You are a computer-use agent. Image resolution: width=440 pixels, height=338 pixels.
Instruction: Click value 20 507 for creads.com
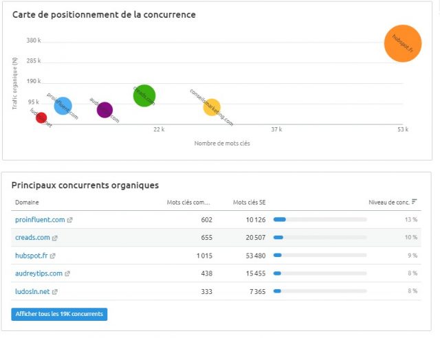pos(256,238)
